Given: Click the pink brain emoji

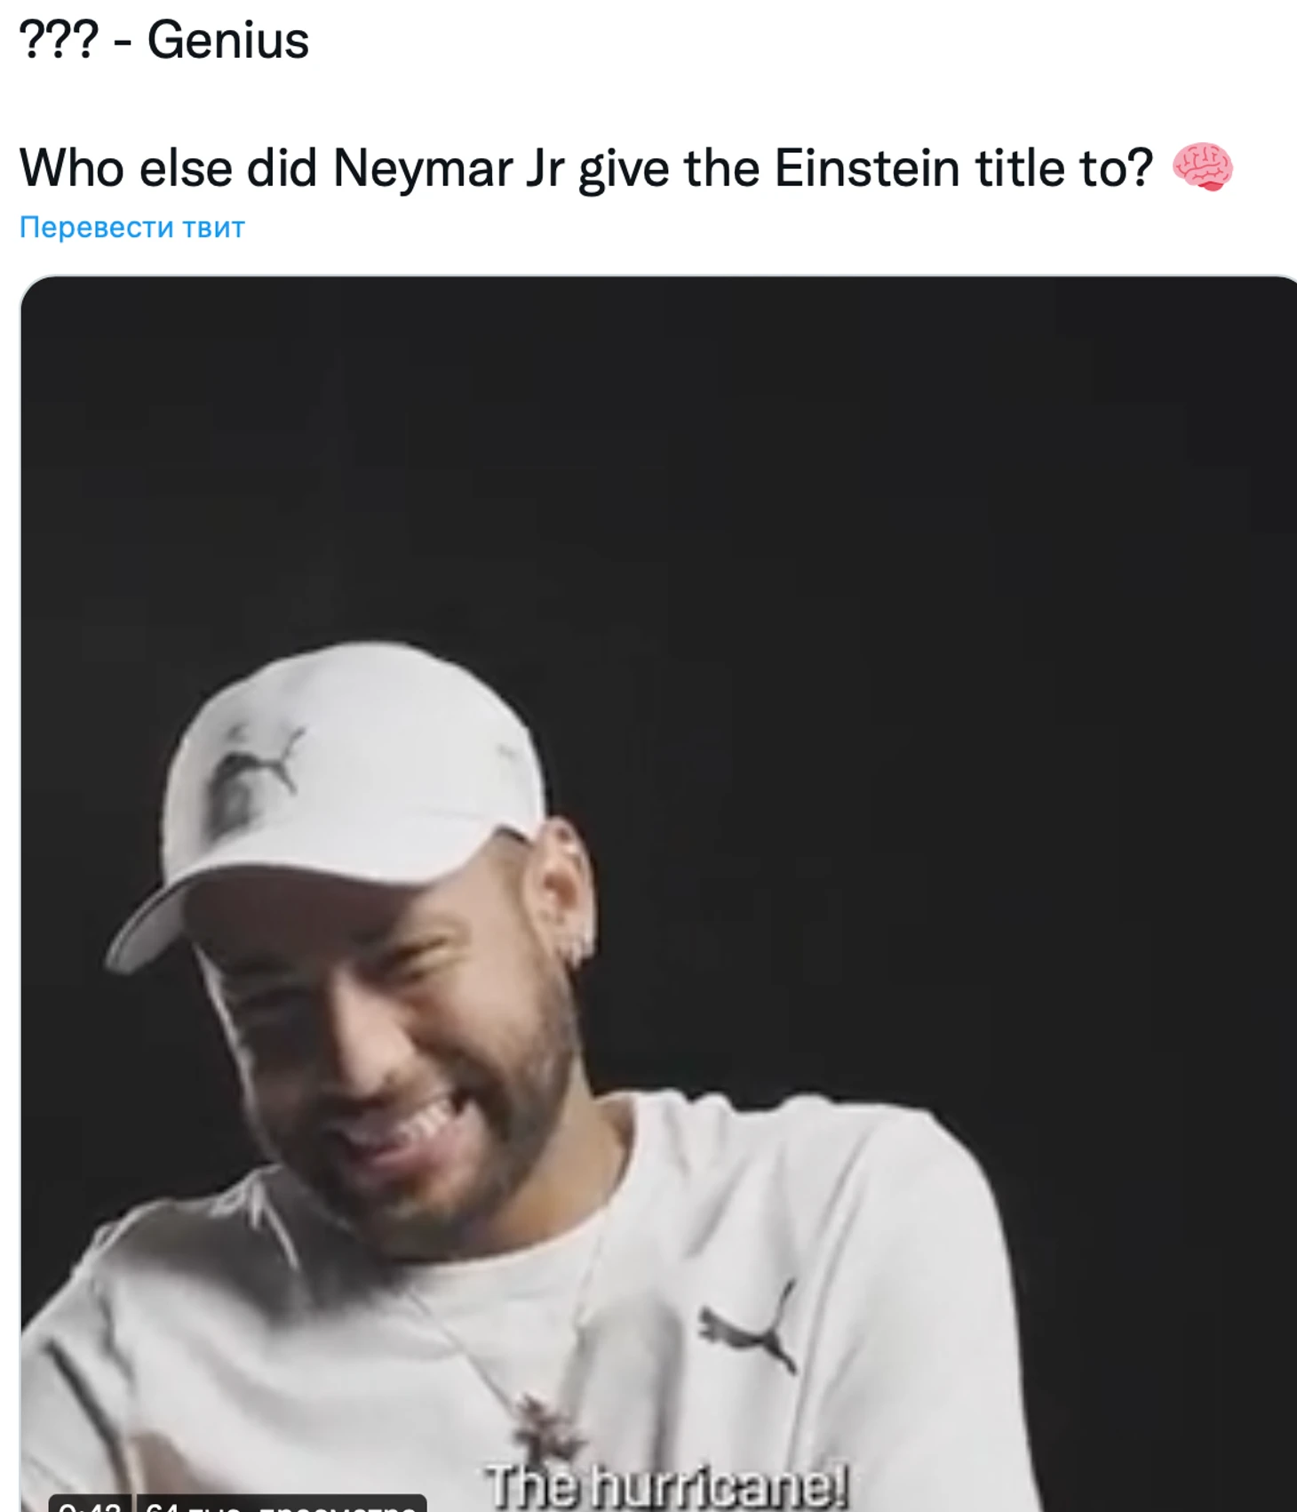Looking at the screenshot, I should 1202,167.
